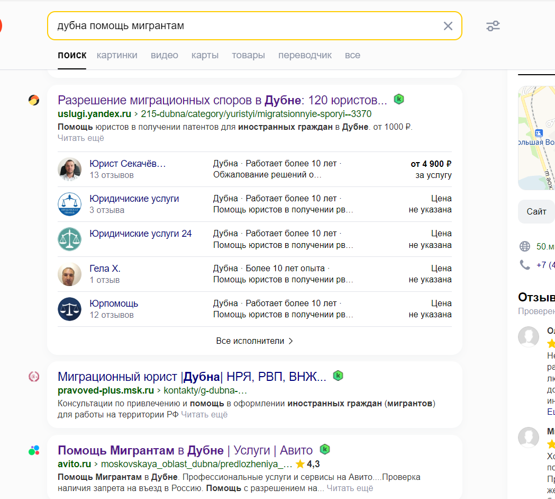Image resolution: width=555 pixels, height=499 pixels.
Task: Click '12 отзывов' under Юрпомощь
Action: pyautogui.click(x=112, y=315)
